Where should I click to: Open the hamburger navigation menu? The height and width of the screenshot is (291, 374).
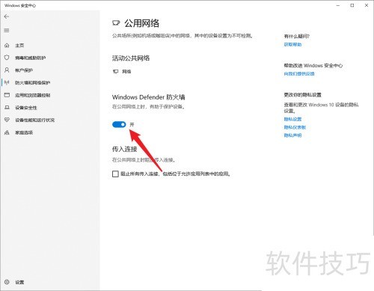[7, 31]
